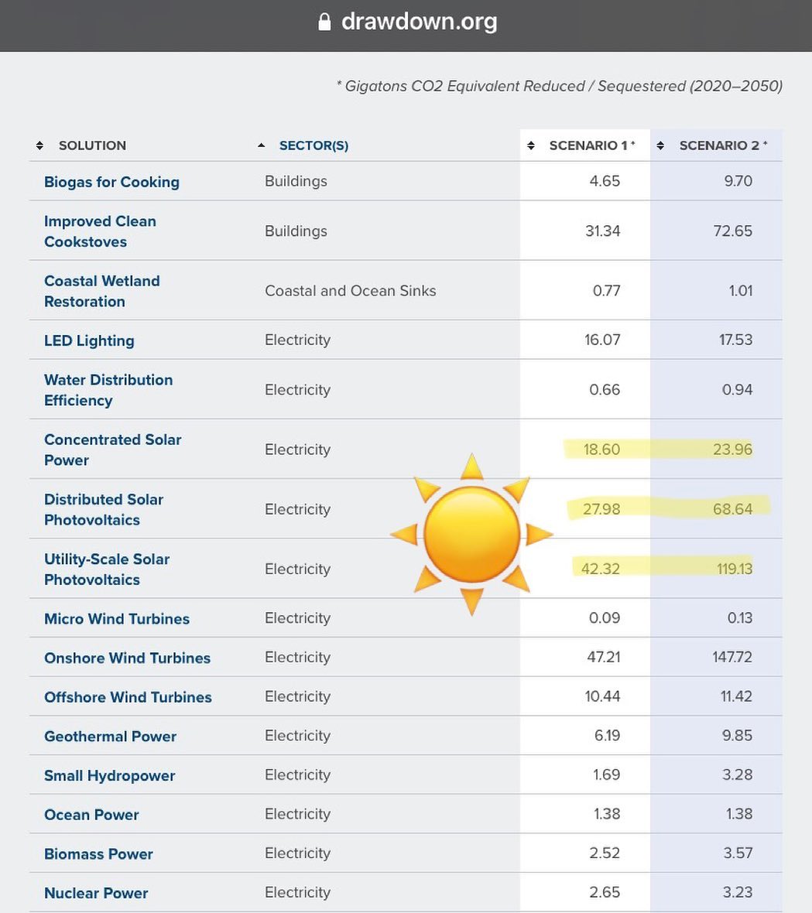Sort by Scenario 1 arrows icon
The image size is (812, 913).
tap(531, 145)
